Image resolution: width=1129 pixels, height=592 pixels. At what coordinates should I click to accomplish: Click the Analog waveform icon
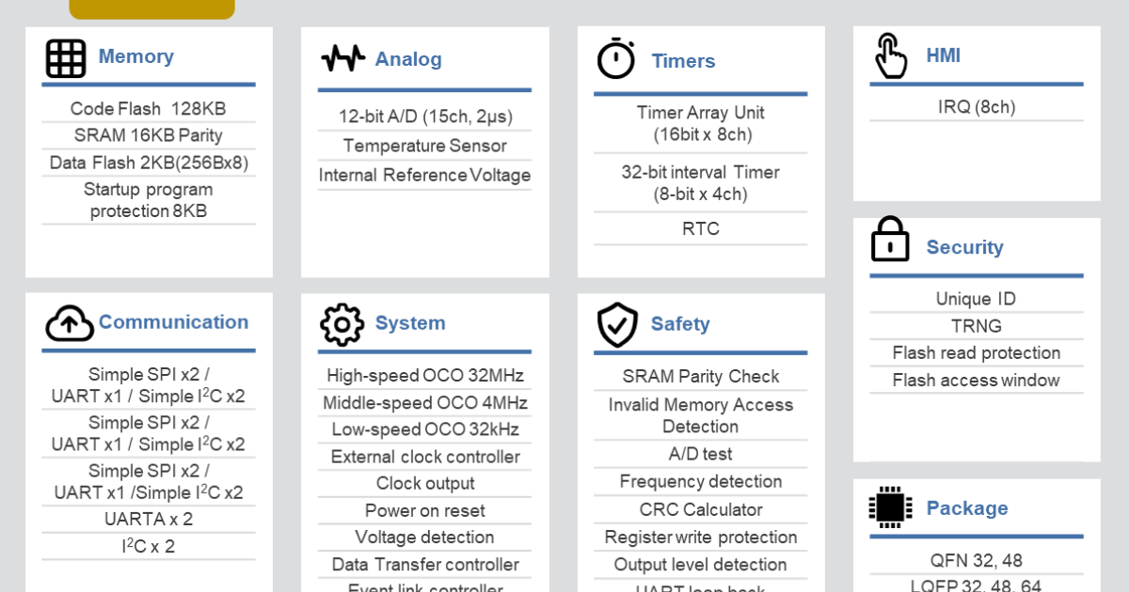(342, 59)
